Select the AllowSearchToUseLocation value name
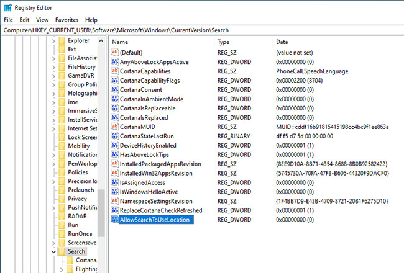 (x=155, y=220)
